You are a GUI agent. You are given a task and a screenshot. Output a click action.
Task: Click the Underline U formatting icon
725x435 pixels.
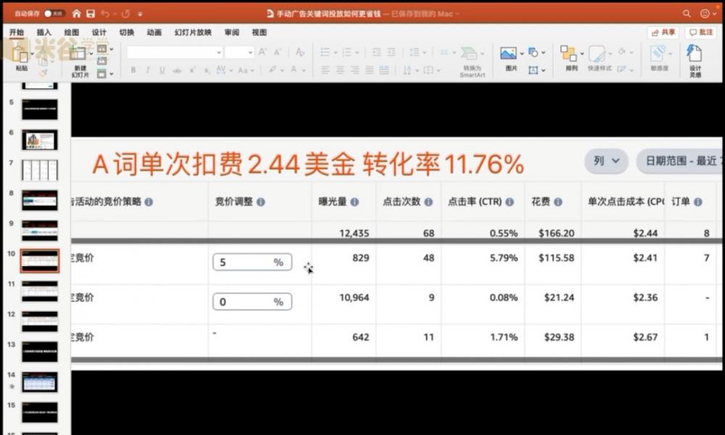[162, 70]
